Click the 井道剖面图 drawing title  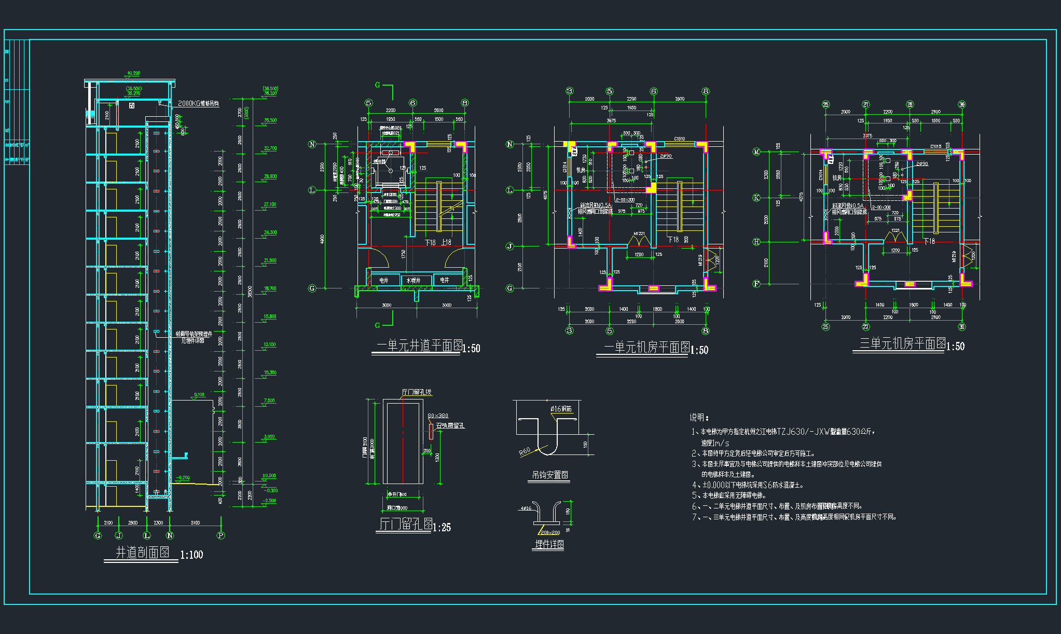coord(143,552)
